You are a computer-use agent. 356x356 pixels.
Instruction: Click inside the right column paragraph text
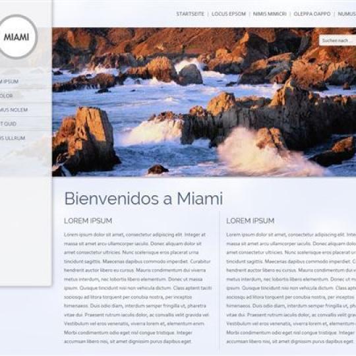[291, 288]
